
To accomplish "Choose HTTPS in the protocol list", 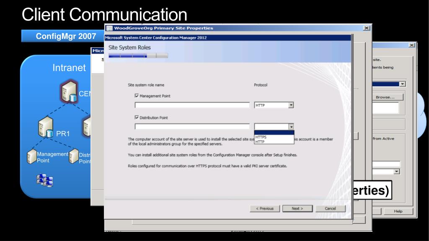I will coord(274,137).
